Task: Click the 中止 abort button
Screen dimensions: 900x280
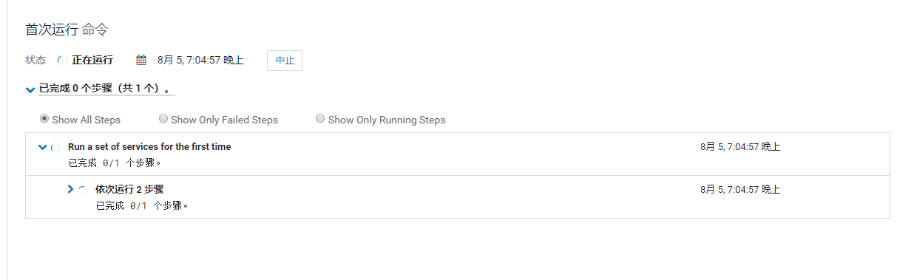Action: pos(285,61)
